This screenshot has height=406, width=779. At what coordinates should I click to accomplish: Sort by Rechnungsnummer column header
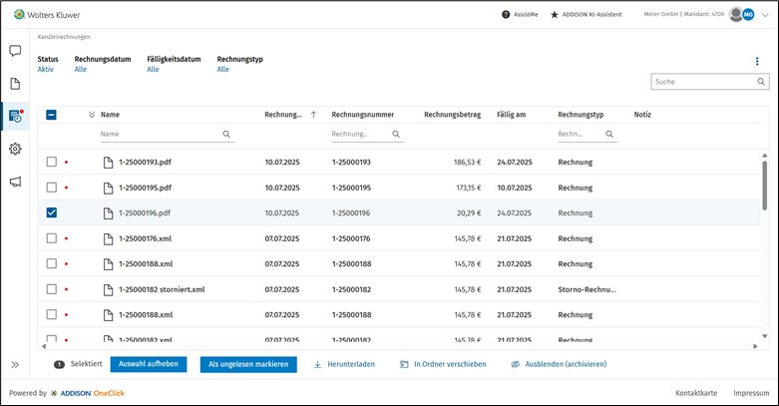click(x=363, y=115)
